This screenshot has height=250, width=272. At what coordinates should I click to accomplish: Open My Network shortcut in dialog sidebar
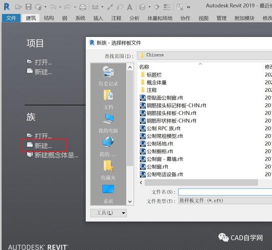point(108,146)
